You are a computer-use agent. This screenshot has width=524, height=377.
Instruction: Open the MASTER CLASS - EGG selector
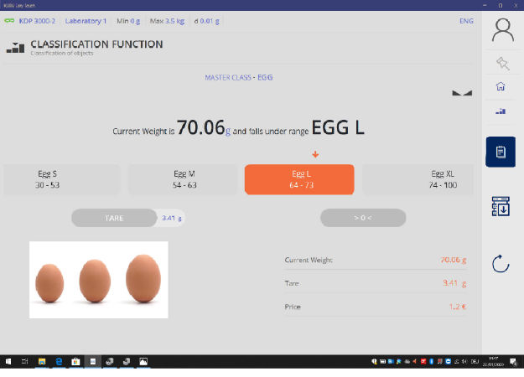click(239, 77)
